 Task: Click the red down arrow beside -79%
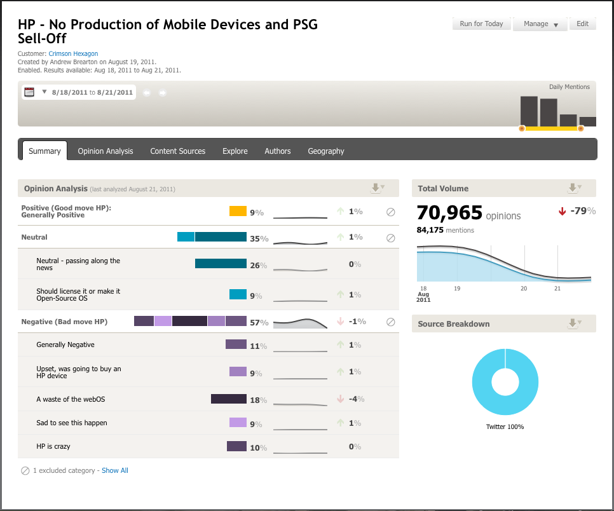[563, 212]
